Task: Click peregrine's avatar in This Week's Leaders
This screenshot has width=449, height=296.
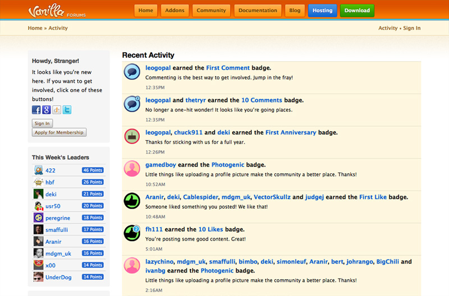Action: coord(38,218)
